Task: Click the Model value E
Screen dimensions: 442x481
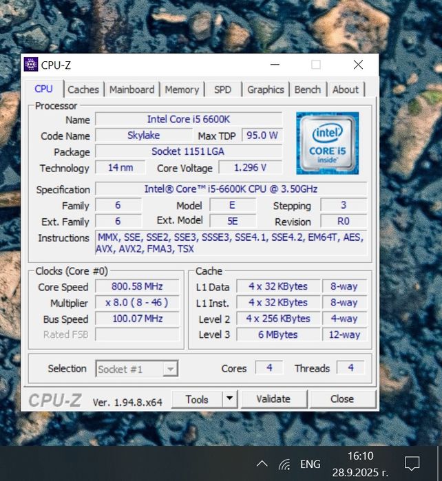Action: 232,205
